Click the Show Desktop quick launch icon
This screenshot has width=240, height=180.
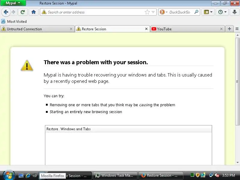(21, 175)
